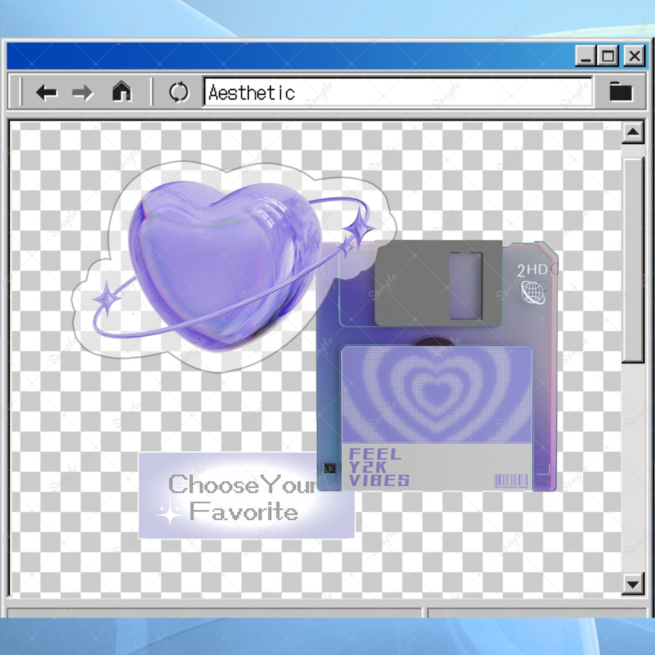
Task: Click the Aesthetic address bar field
Action: click(398, 91)
